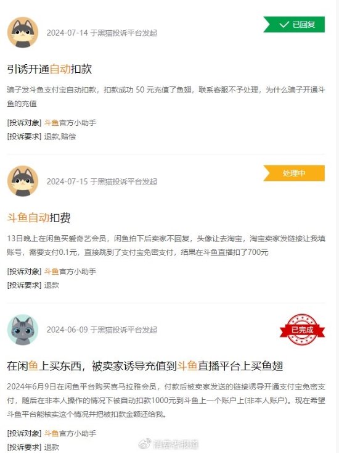Click the green 已回复 status badge
This screenshot has height=453, width=339.
pyautogui.click(x=294, y=25)
